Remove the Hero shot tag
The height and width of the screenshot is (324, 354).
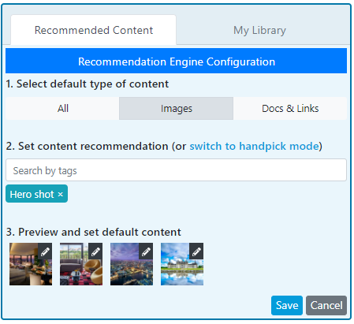61,195
